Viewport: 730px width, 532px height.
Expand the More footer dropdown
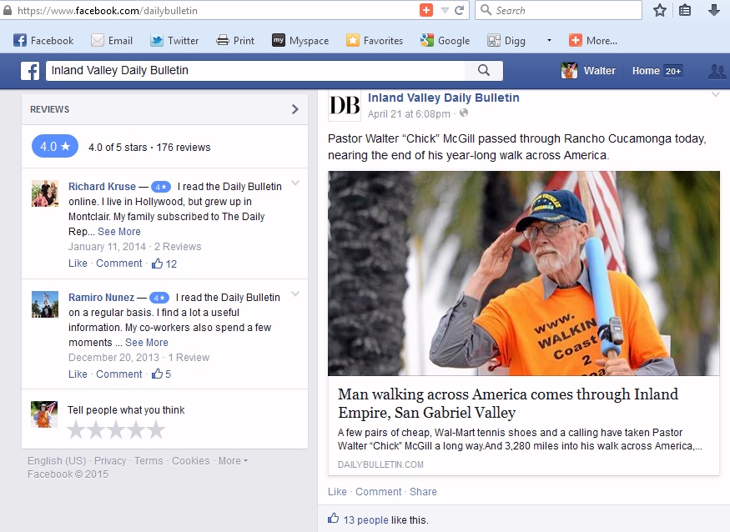click(233, 461)
